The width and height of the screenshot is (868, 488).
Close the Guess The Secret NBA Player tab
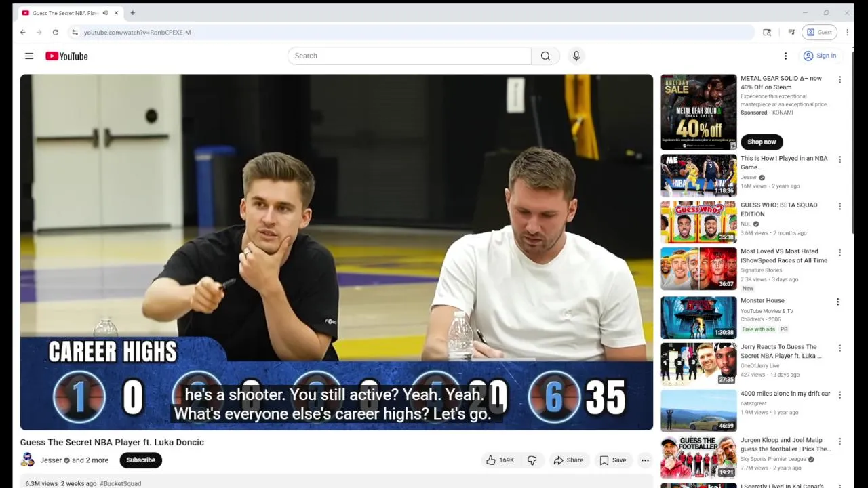click(116, 13)
